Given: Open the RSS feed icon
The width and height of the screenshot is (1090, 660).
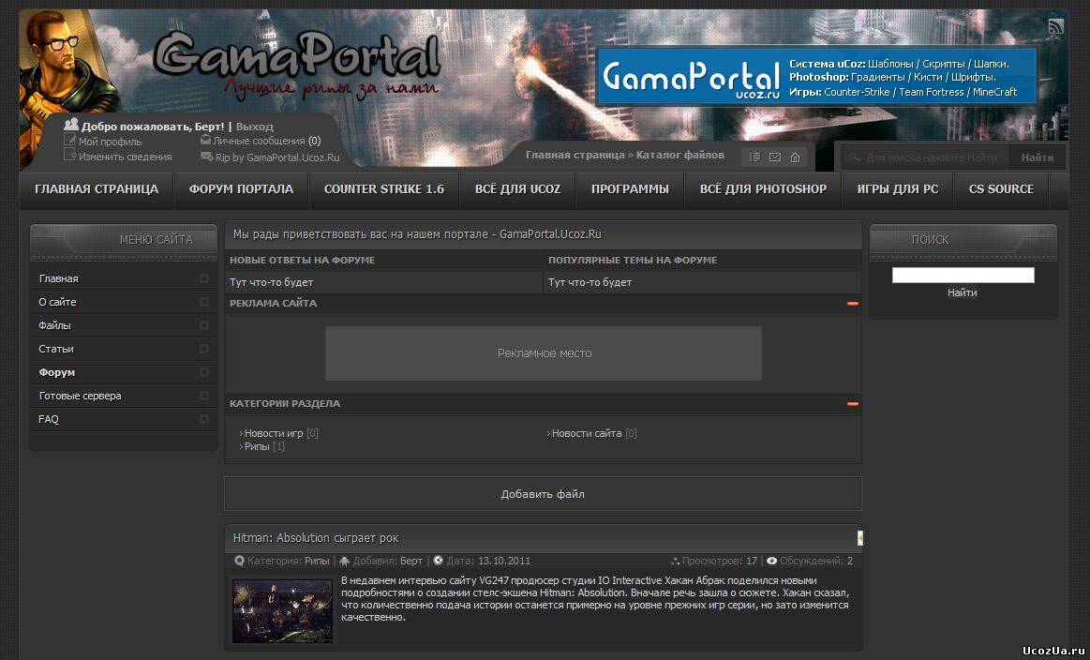Looking at the screenshot, I should pyautogui.click(x=1056, y=26).
